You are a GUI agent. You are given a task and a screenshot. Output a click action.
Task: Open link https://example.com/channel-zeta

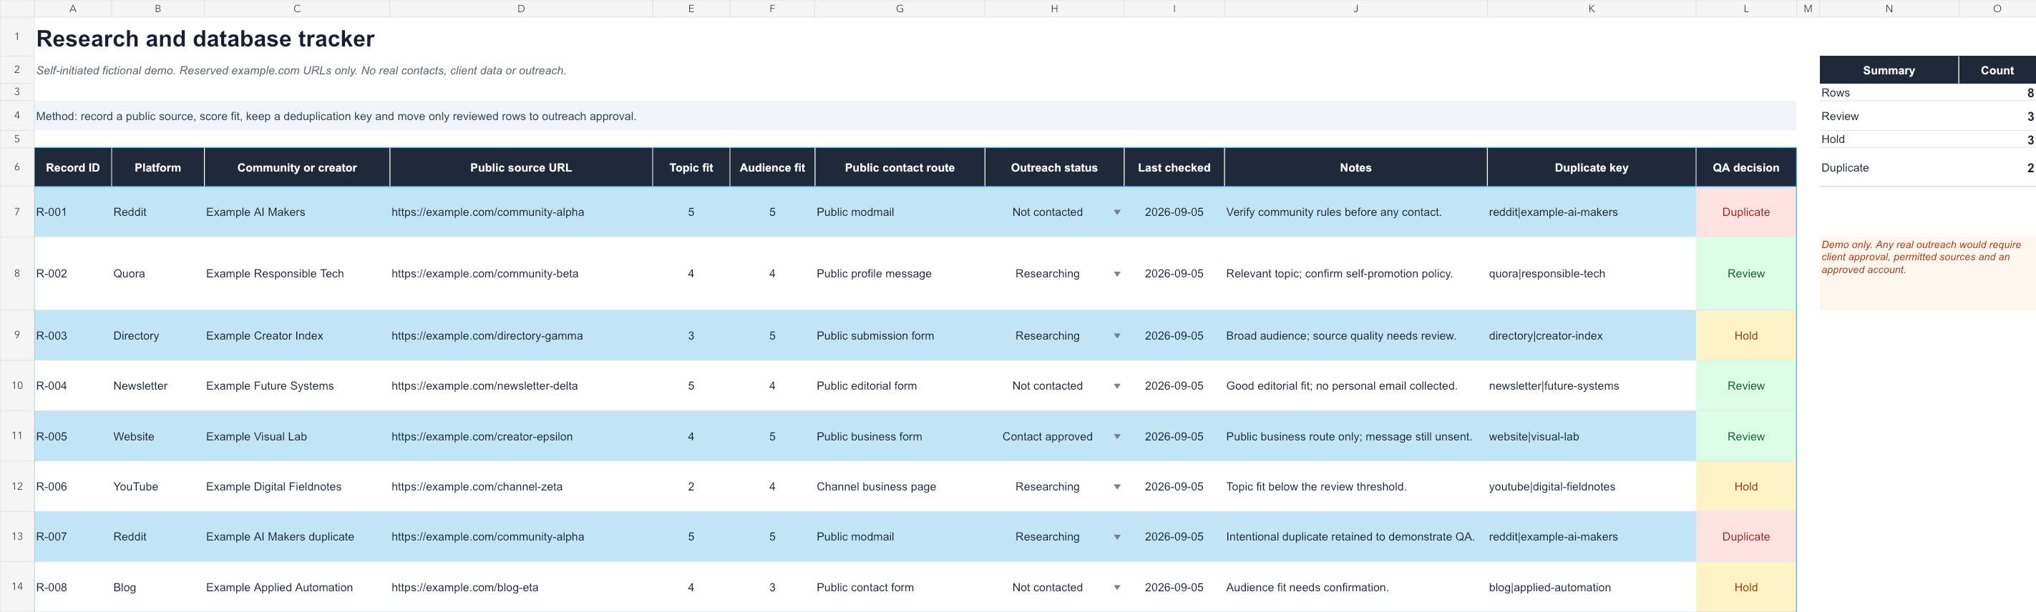[477, 487]
